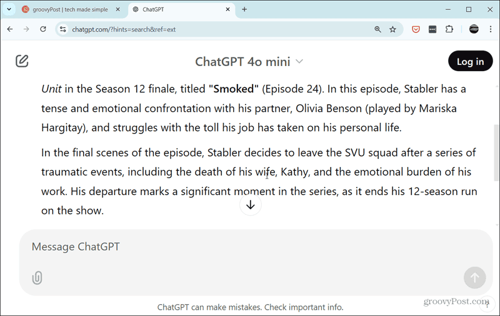Attach a file using the paperclip icon
Viewport: 500px width, 316px height.
[x=37, y=277]
